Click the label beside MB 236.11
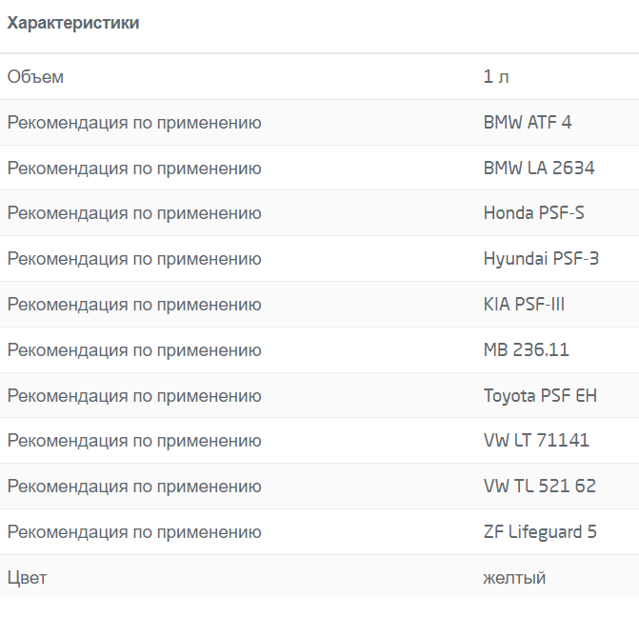The width and height of the screenshot is (639, 617). pos(134,350)
